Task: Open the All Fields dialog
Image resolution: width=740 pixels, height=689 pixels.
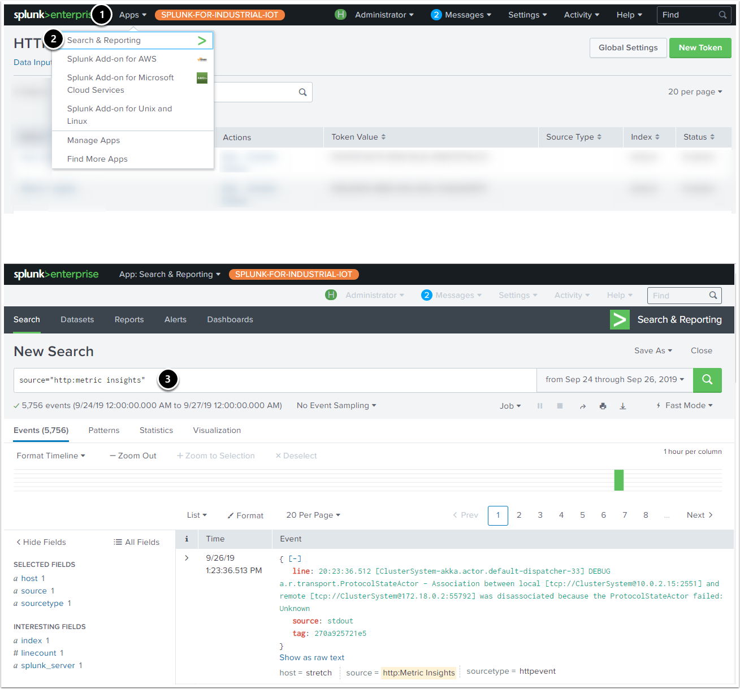Action: 136,542
